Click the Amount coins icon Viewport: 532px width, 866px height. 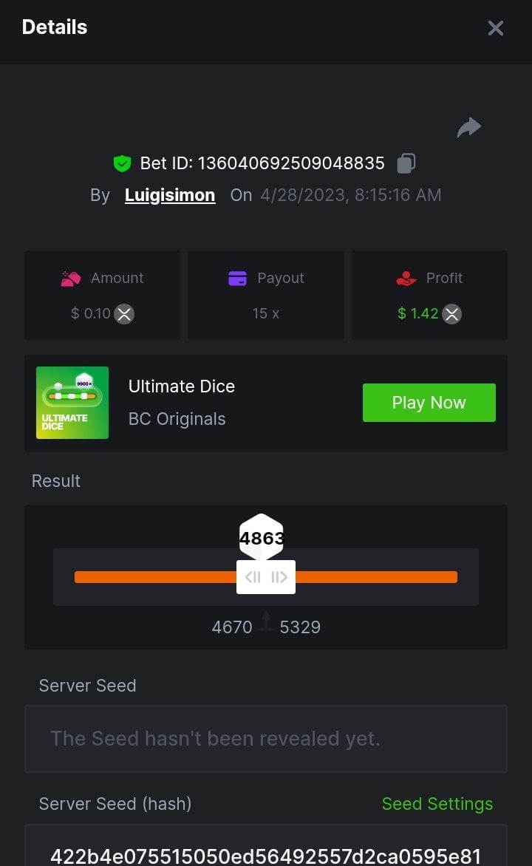click(70, 279)
